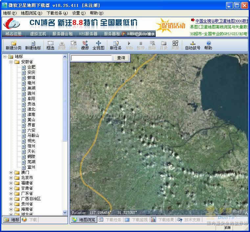Expand the 贵州省 folder
This screenshot has width=250, height=232.
11,204
